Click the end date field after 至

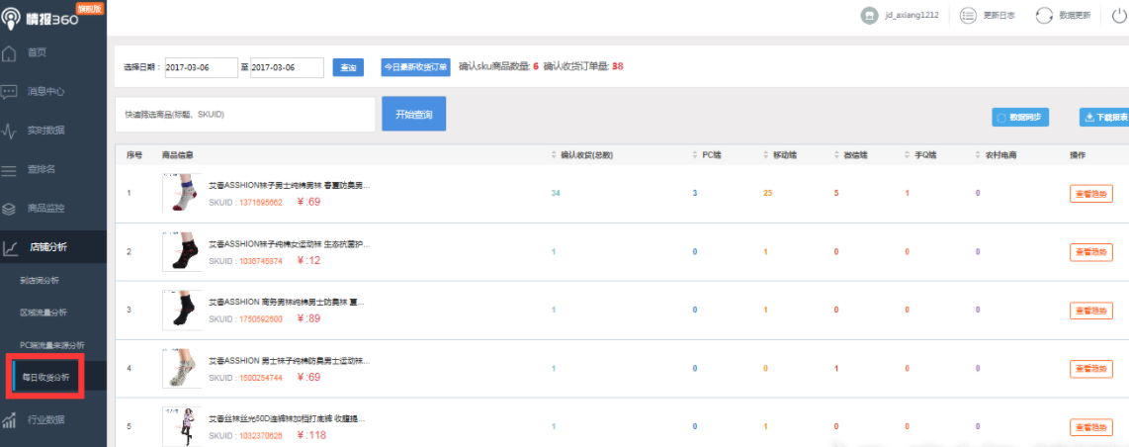(287, 67)
